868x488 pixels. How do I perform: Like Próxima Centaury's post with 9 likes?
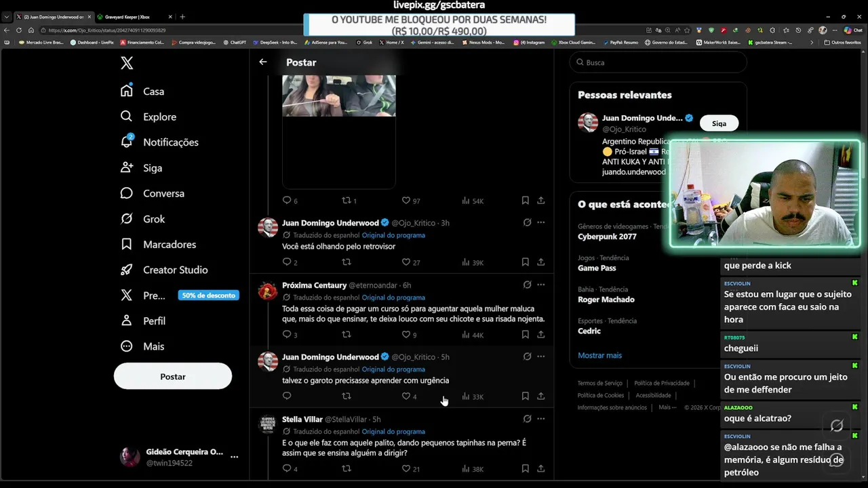point(409,335)
